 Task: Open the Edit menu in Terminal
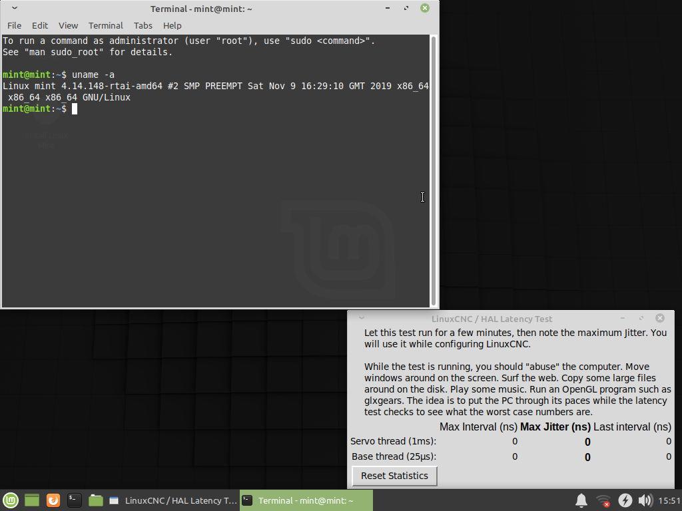pos(39,26)
